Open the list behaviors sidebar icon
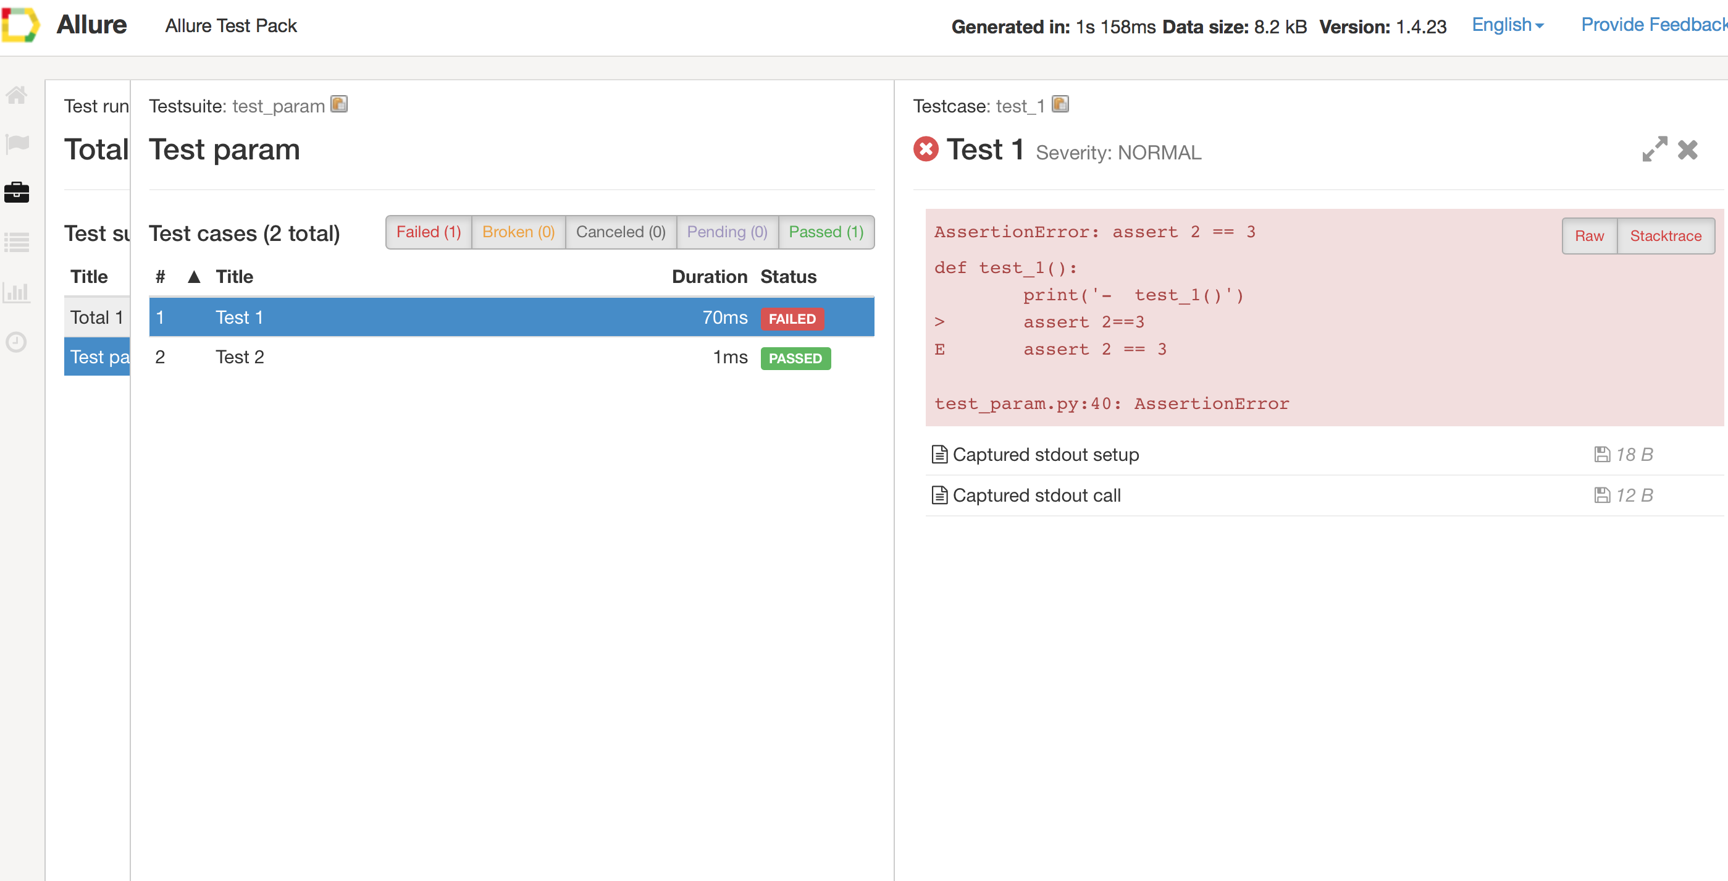This screenshot has height=881, width=1728. coord(17,242)
